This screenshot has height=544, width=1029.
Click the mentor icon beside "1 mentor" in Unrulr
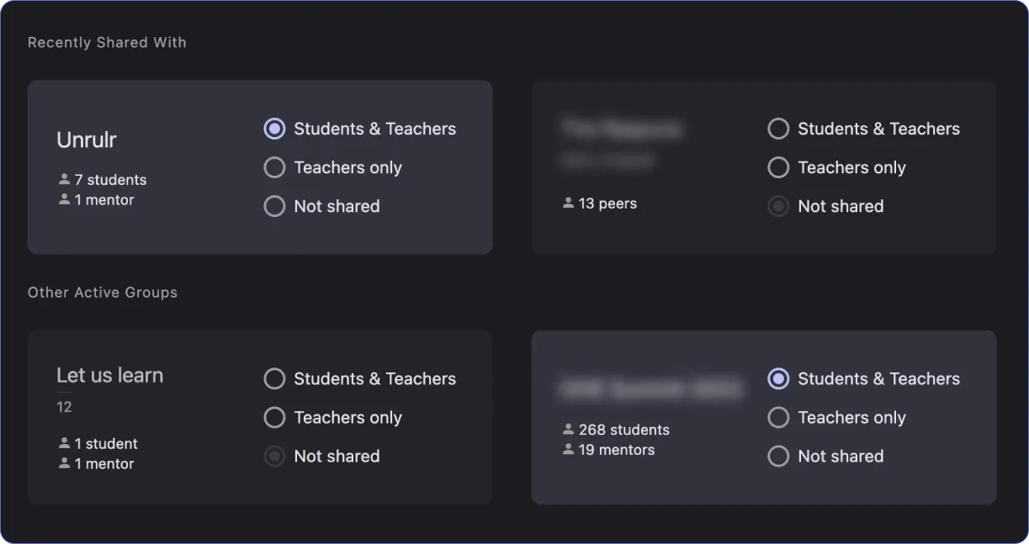(62, 199)
